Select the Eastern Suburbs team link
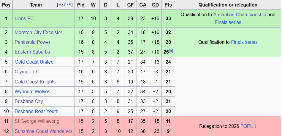The image size is (282, 137). point(32,52)
